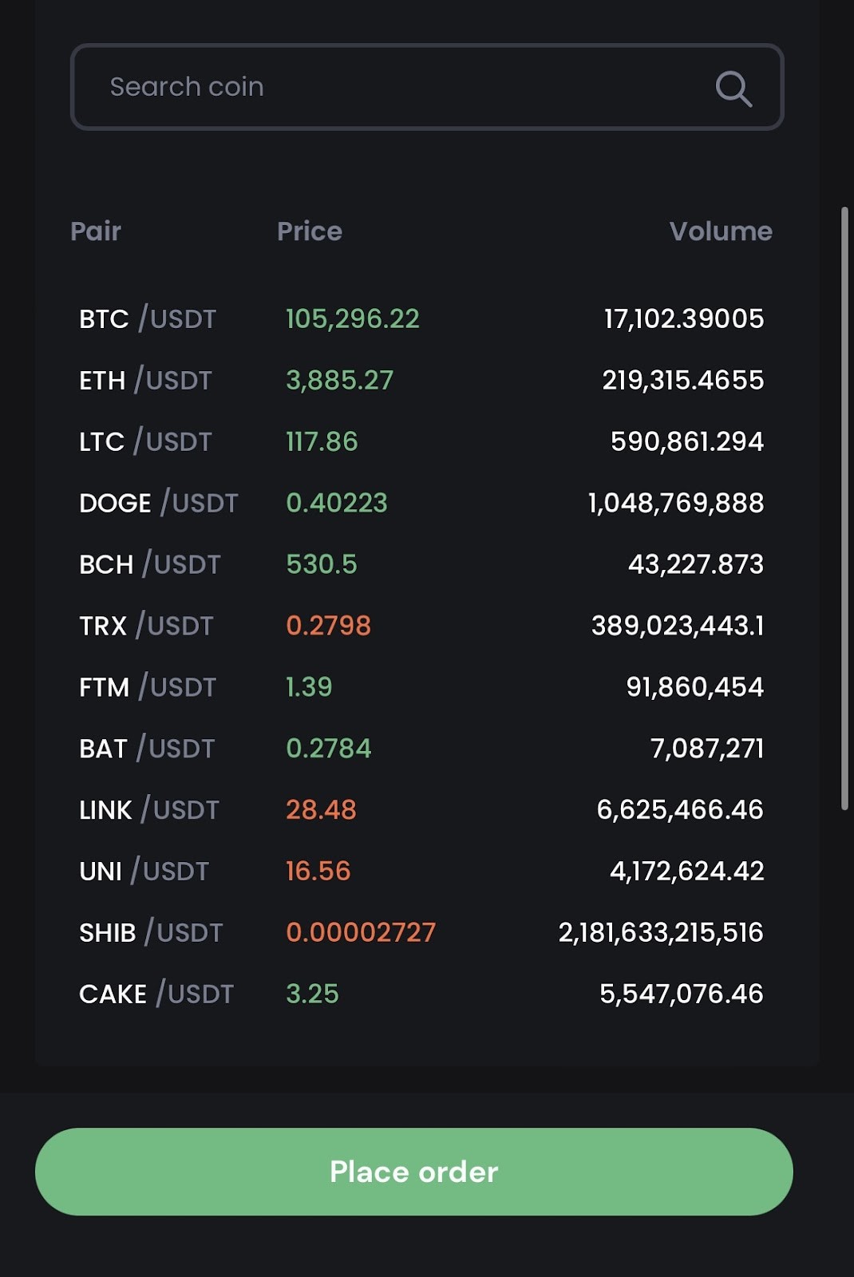Screen dimensions: 854x1277
Task: Select the DOGE/USDT pair row
Action: pos(158,504)
